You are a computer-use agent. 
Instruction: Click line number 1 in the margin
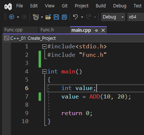coord(27,46)
